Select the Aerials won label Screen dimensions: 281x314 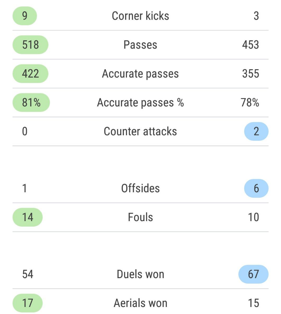(140, 303)
